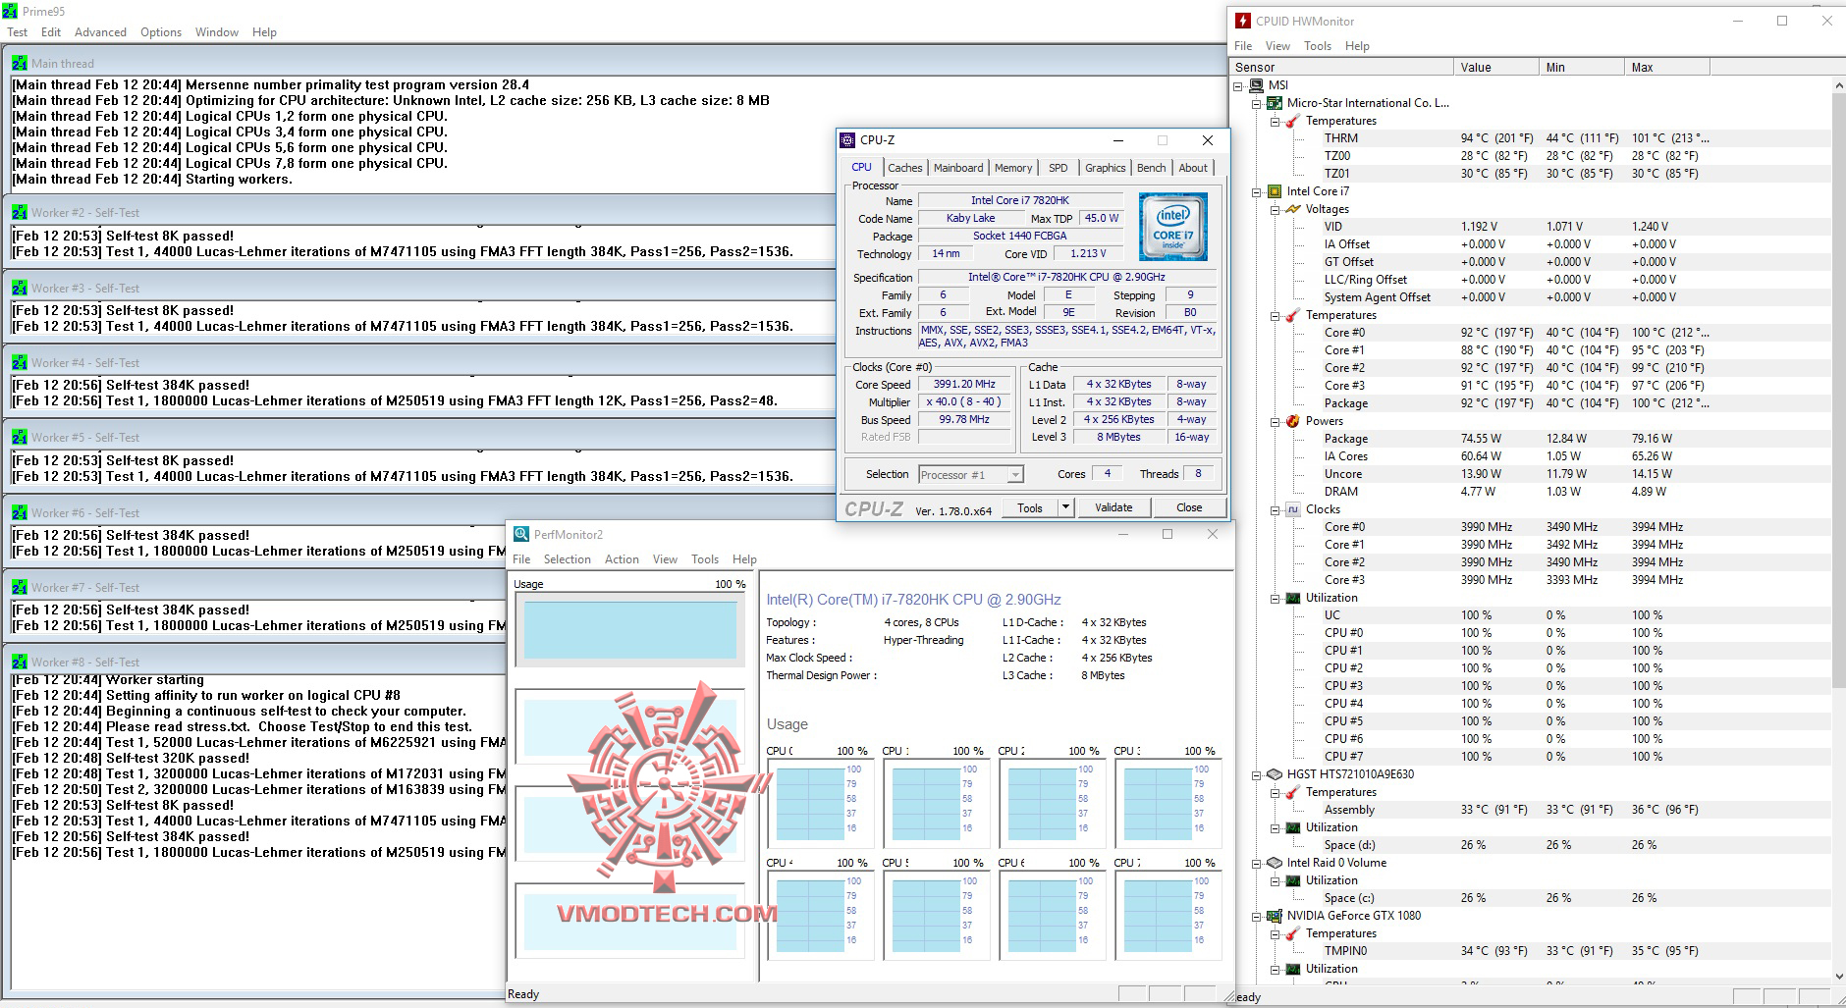Image resolution: width=1846 pixels, height=1008 pixels.
Task: Collapse the Voltages branch in HWMonitor
Action: (1275, 209)
